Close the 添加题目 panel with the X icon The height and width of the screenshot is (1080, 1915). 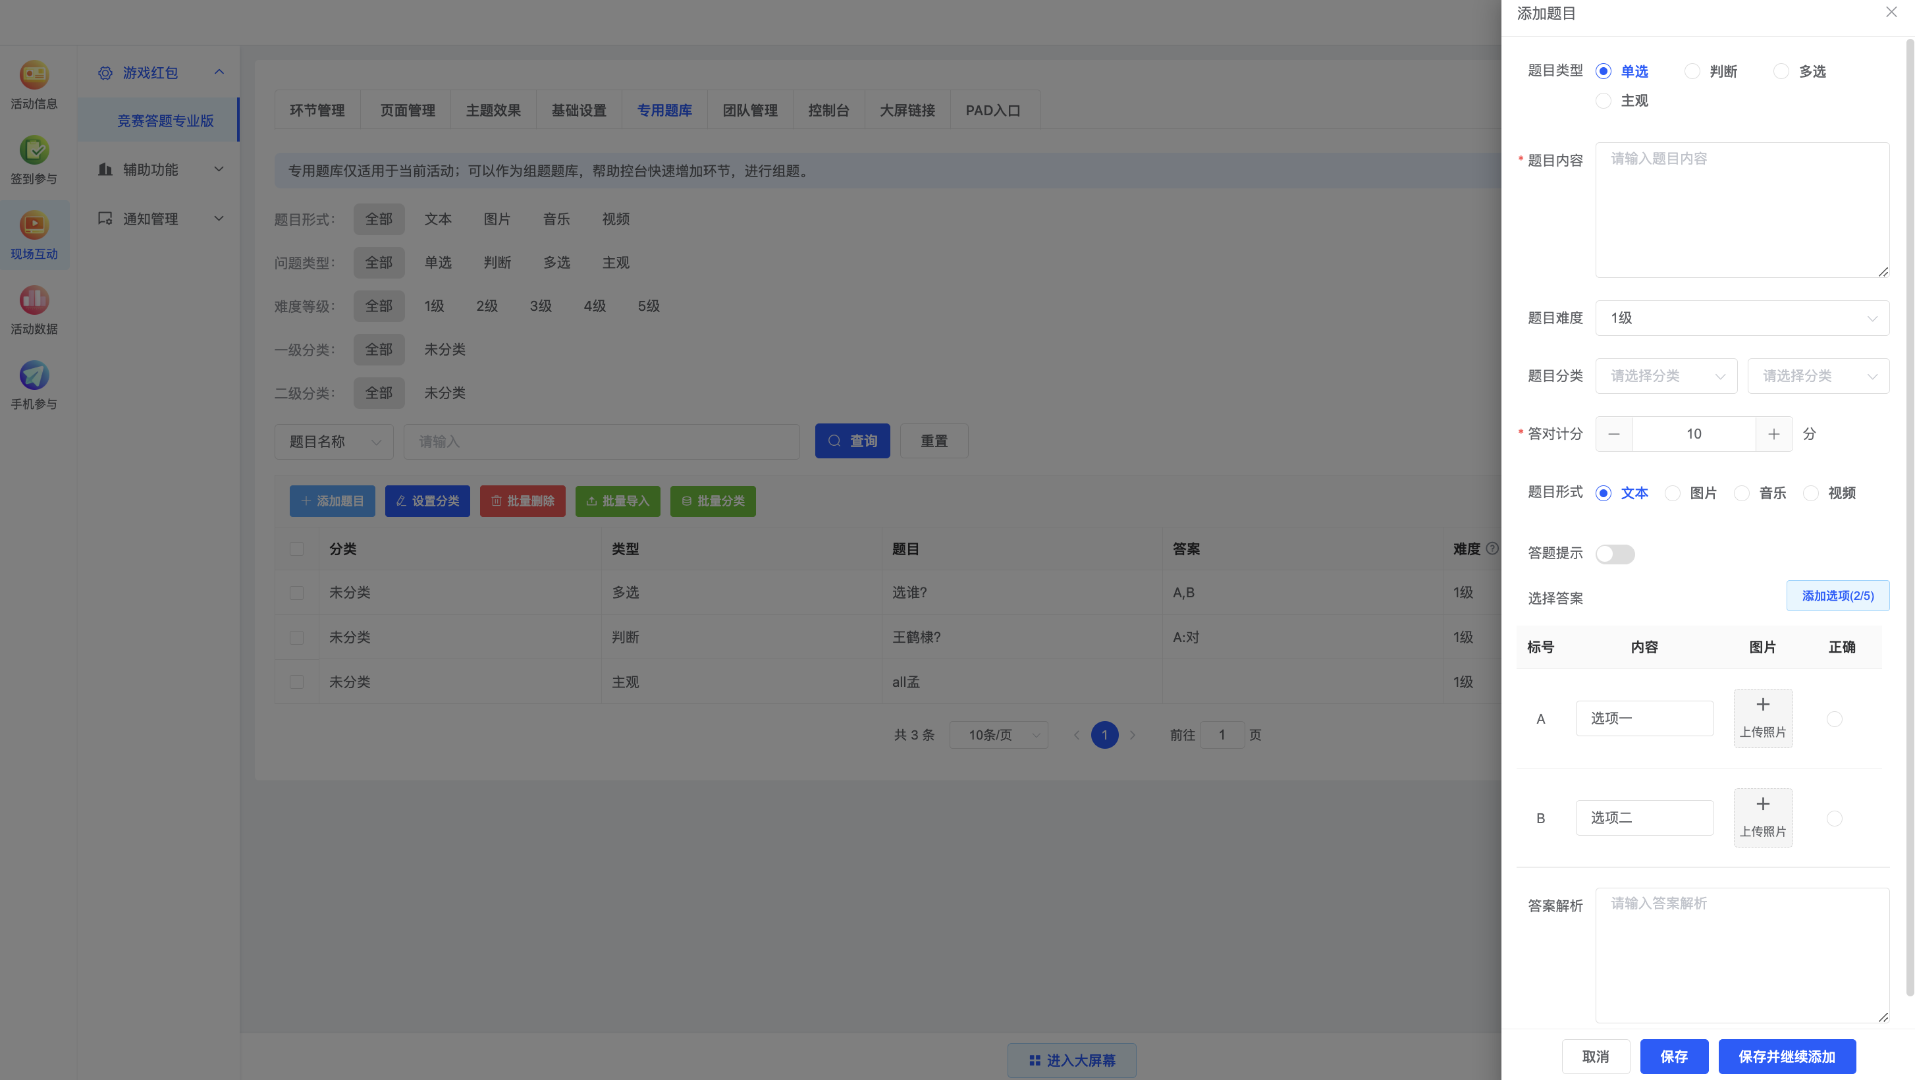1891,12
